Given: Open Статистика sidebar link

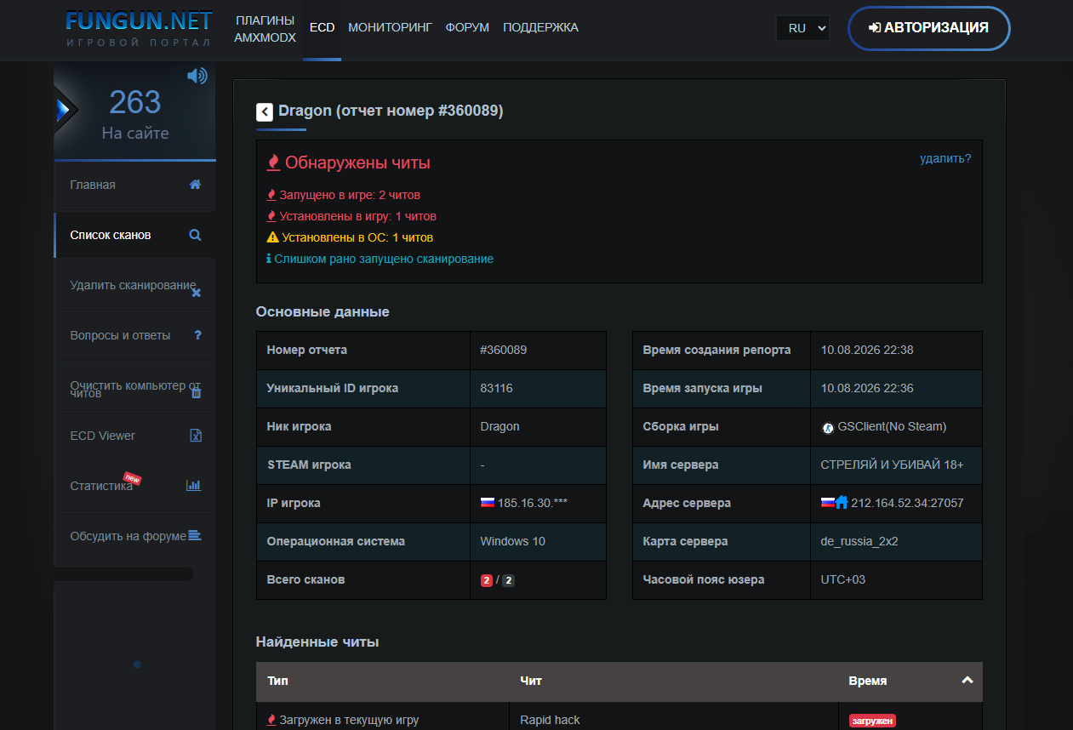Looking at the screenshot, I should pyautogui.click(x=134, y=486).
